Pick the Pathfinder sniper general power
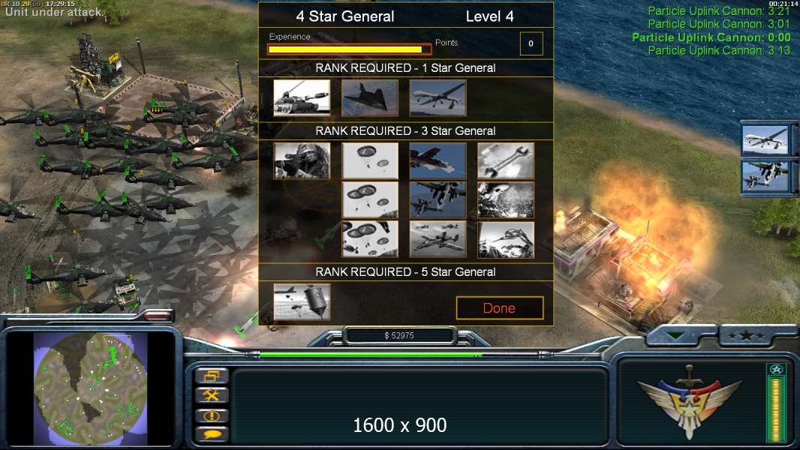The width and height of the screenshot is (800, 450). (x=302, y=160)
